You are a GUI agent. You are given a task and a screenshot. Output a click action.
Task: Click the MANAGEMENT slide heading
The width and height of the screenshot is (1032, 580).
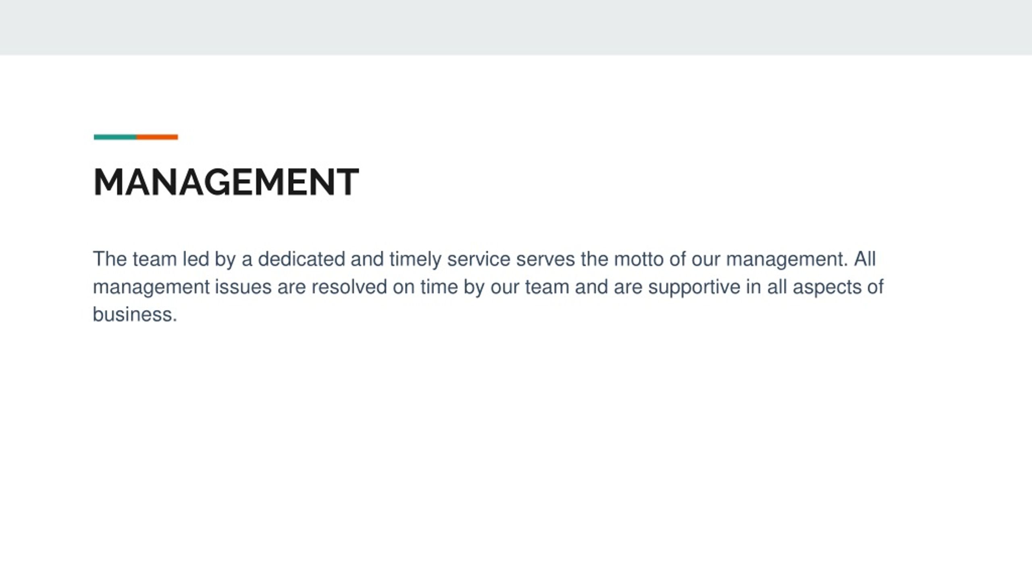click(226, 182)
